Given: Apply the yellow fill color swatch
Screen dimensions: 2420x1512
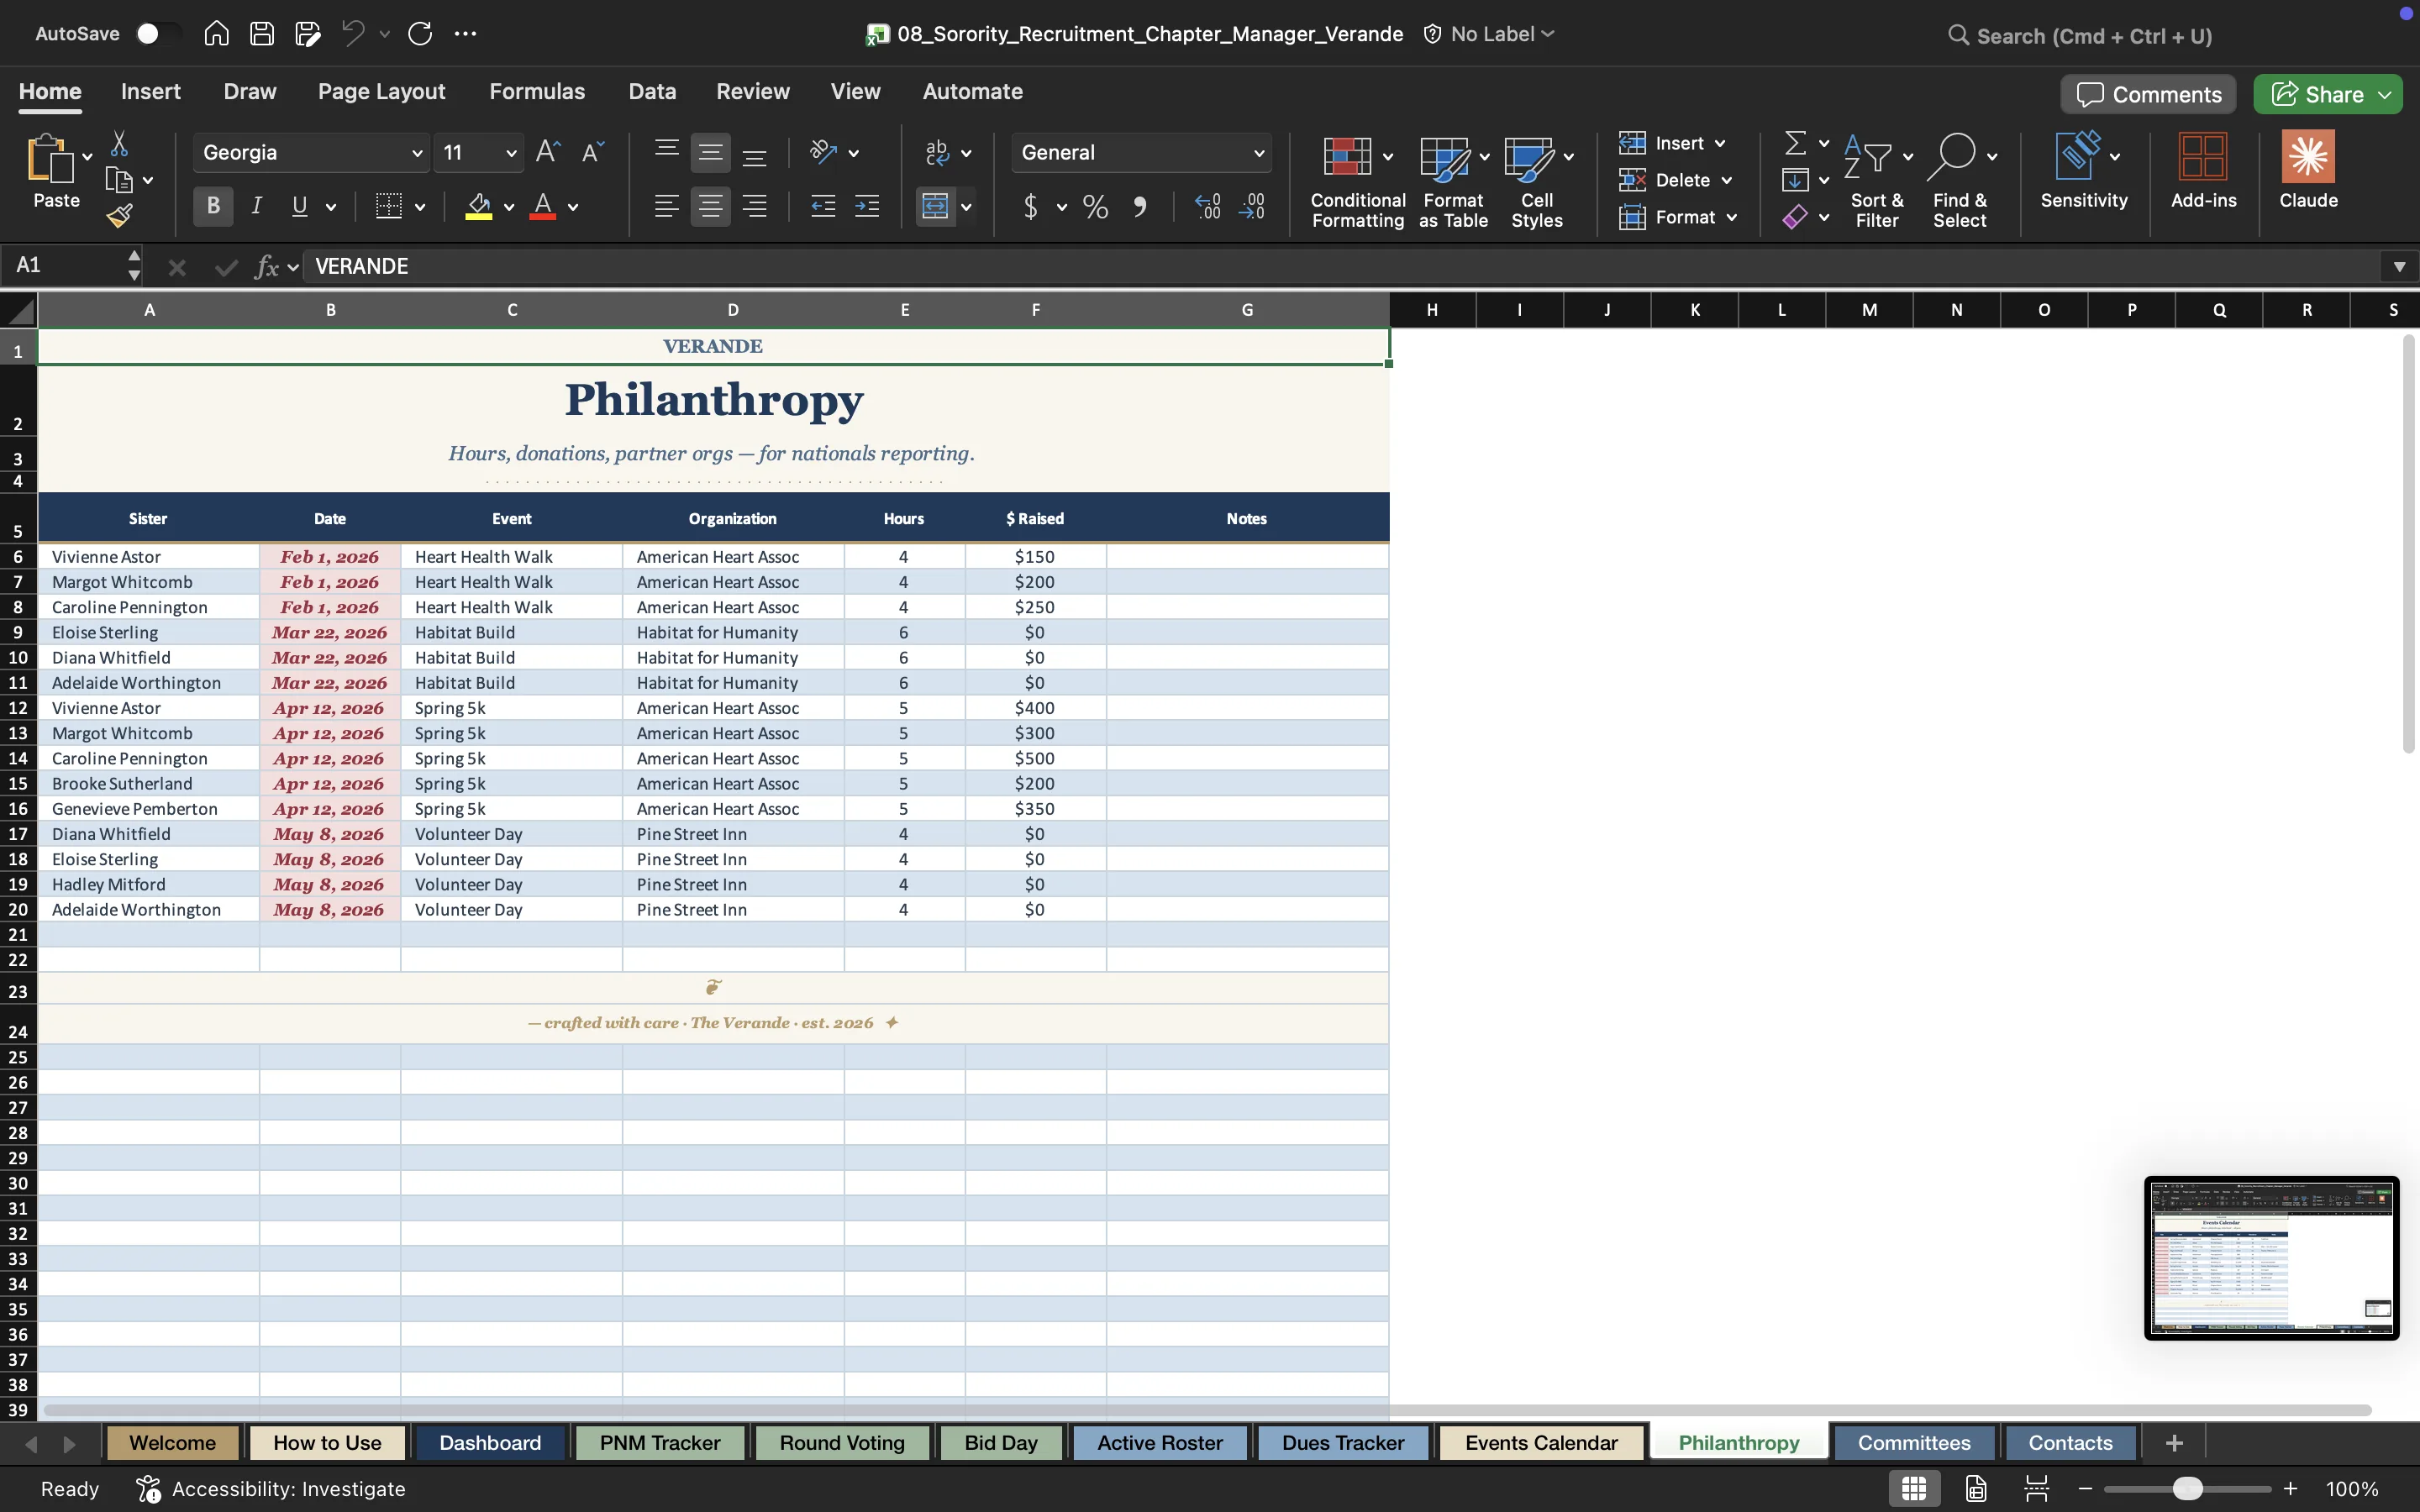Looking at the screenshot, I should click(x=479, y=207).
